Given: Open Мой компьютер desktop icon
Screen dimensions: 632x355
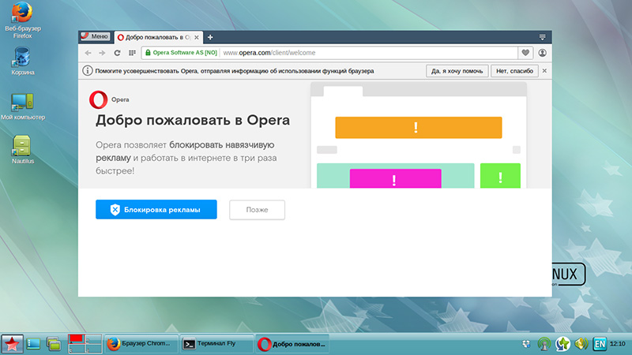Looking at the screenshot, I should (x=23, y=106).
